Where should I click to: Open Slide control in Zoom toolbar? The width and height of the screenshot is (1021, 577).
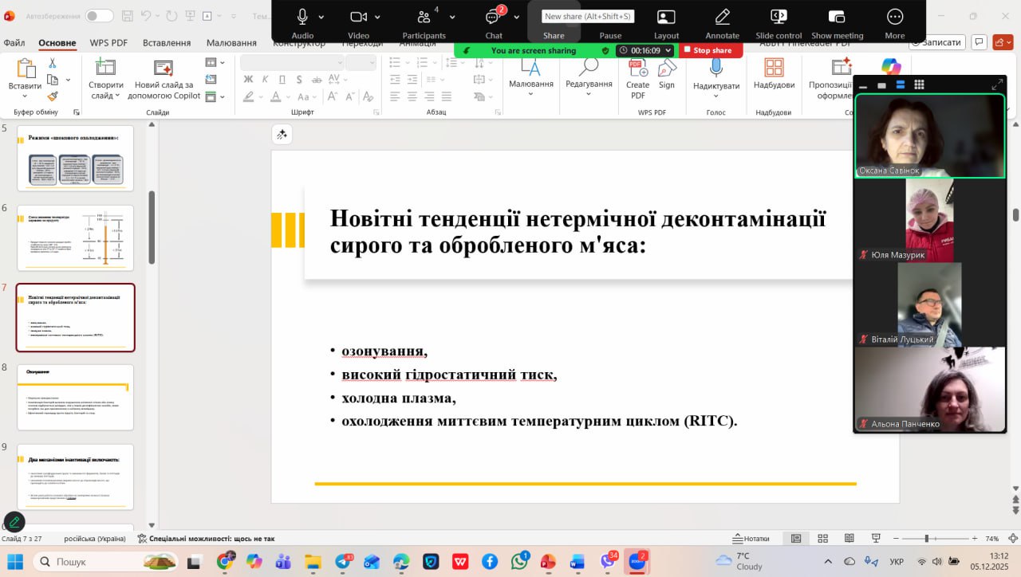779,18
